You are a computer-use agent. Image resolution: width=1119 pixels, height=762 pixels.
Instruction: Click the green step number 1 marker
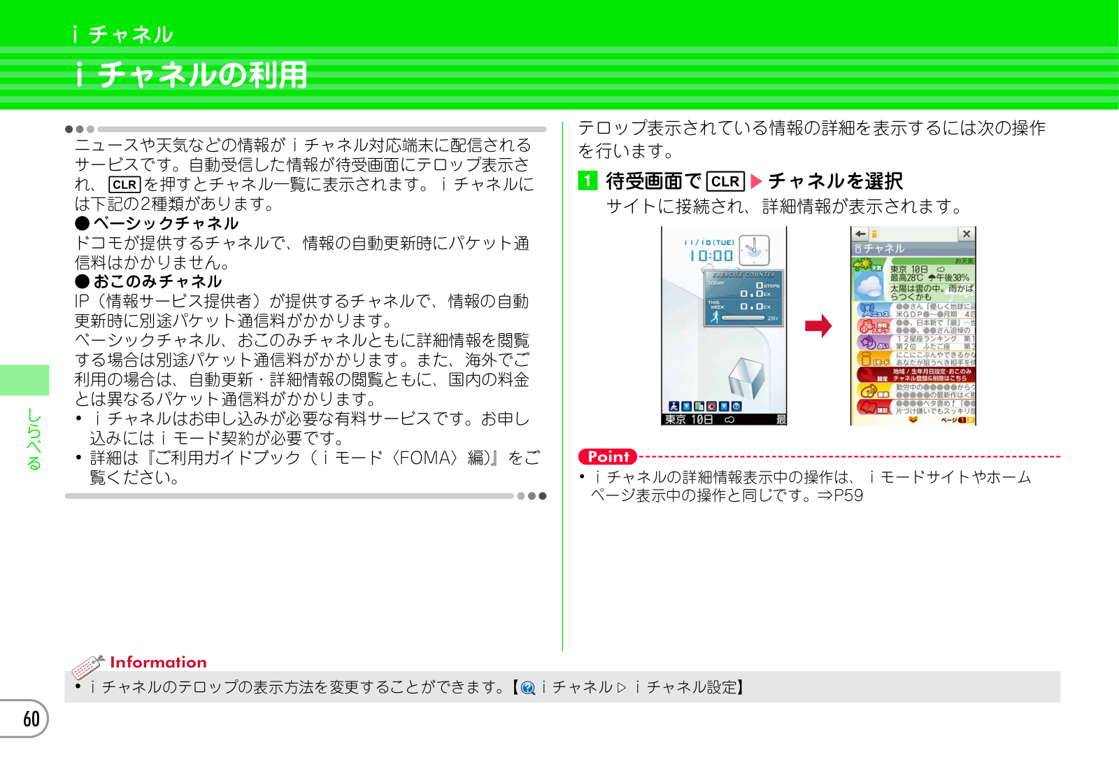tap(587, 181)
